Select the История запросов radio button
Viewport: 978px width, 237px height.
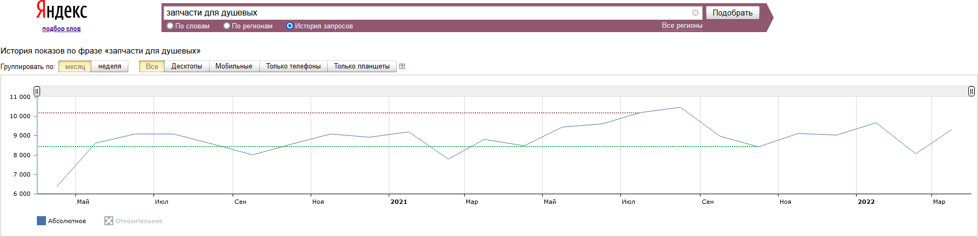pyautogui.click(x=290, y=26)
